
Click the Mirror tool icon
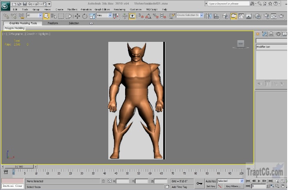(209, 16)
